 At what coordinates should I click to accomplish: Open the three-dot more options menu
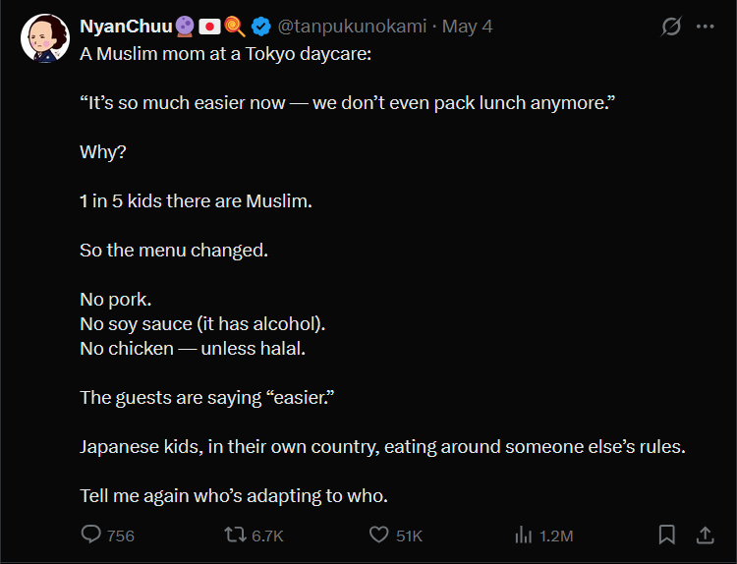(705, 27)
